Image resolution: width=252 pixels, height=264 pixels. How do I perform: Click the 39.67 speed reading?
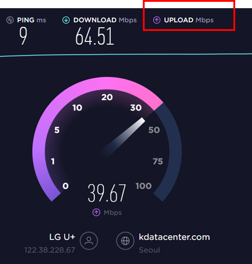pos(107,193)
